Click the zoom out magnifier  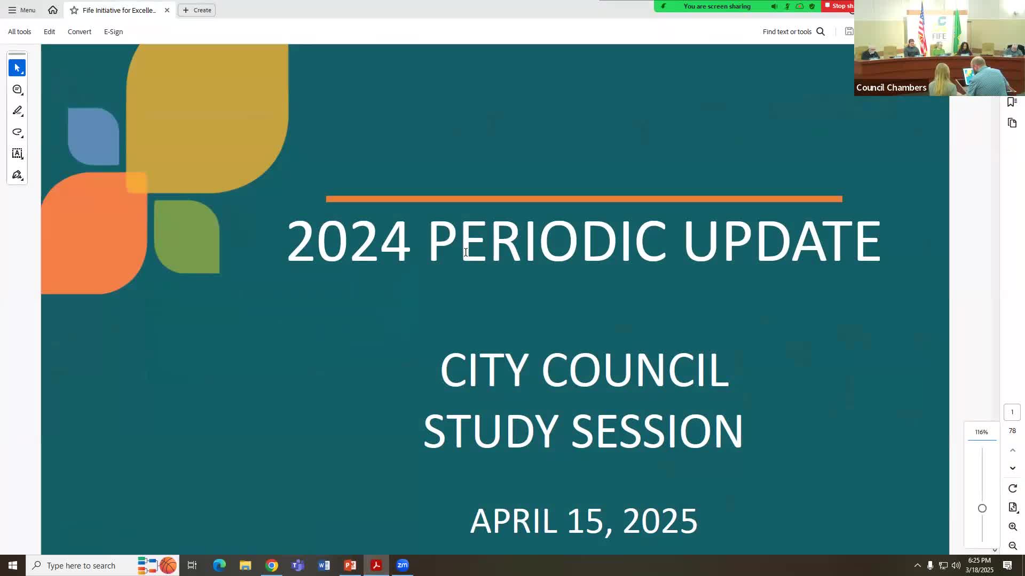coord(1012,546)
